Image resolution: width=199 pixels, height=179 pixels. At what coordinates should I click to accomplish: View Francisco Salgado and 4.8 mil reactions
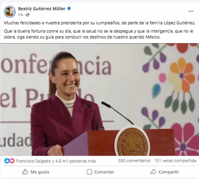pos(56,161)
